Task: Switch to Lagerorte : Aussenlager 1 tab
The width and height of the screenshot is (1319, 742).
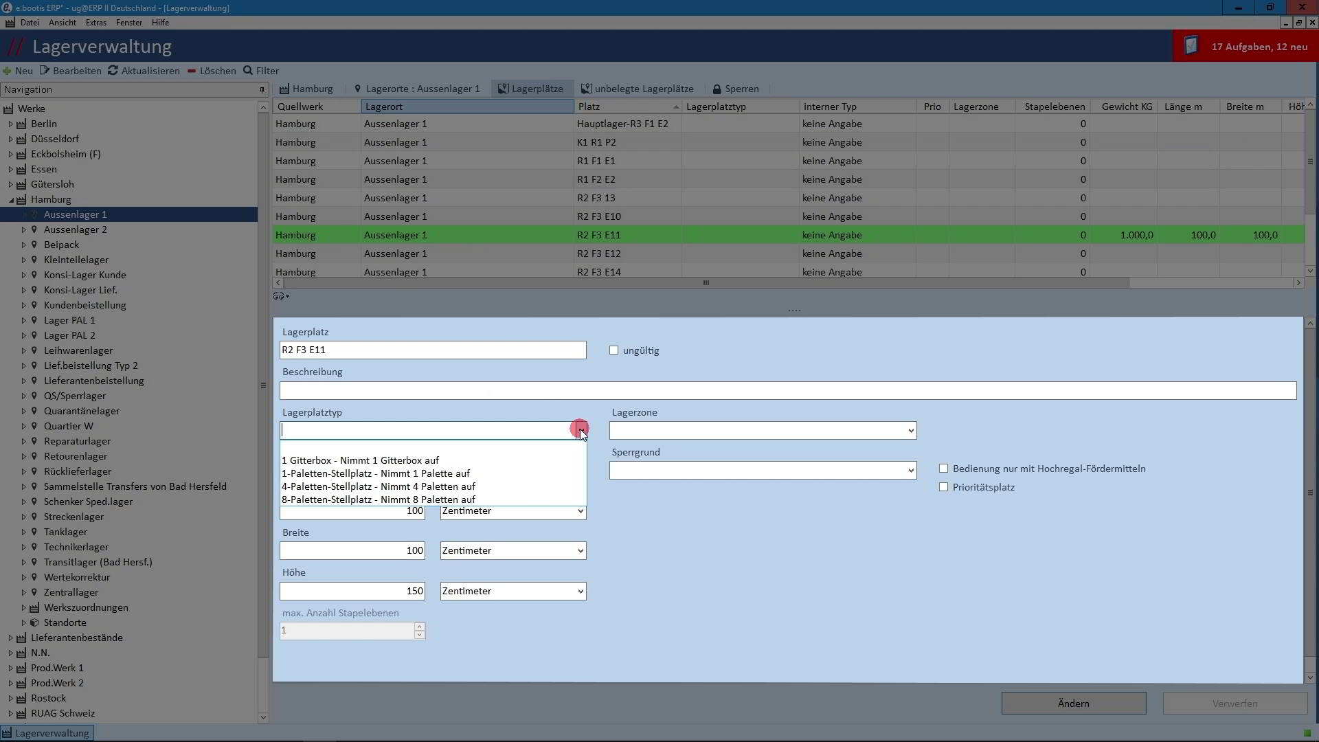Action: point(416,89)
